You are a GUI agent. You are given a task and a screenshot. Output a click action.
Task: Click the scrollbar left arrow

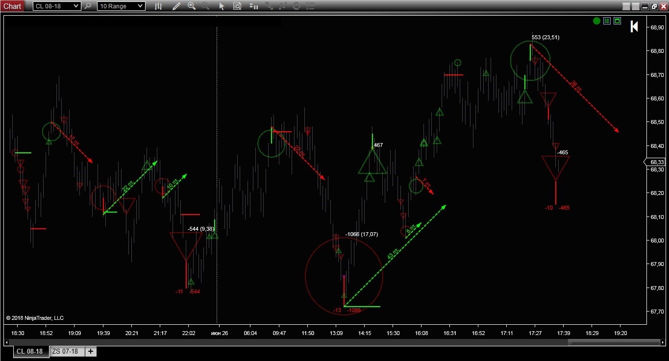[7, 343]
